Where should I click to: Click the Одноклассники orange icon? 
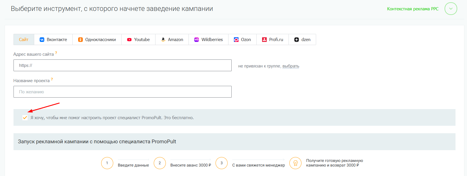click(x=80, y=40)
